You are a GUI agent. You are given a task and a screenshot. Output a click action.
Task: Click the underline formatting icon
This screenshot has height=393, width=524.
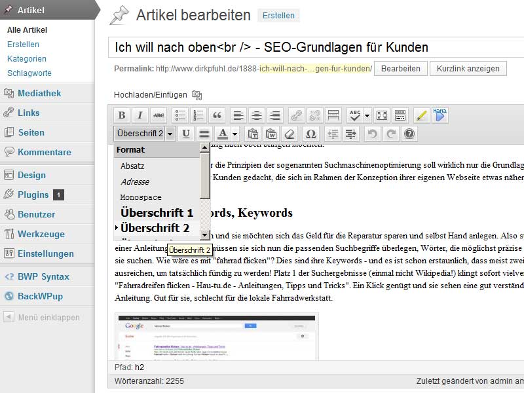click(186, 134)
